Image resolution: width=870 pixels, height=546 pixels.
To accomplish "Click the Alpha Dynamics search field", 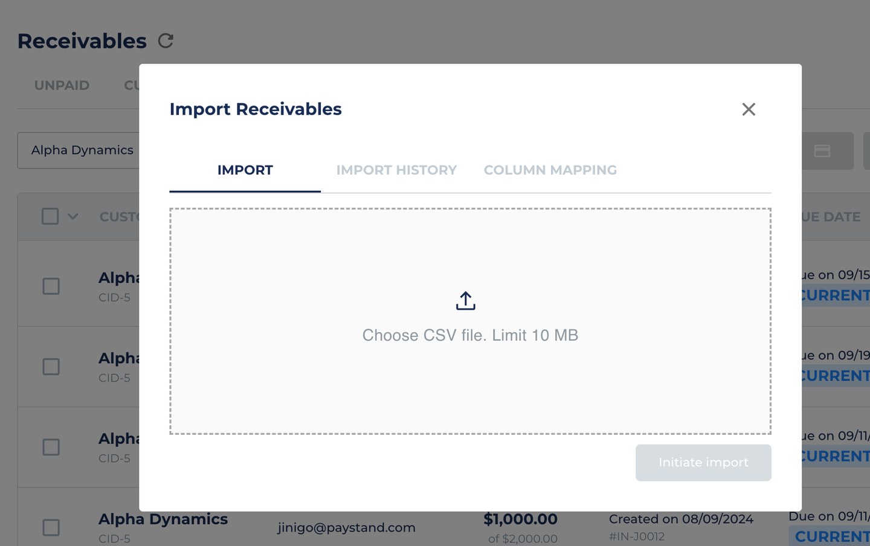I will click(79, 150).
